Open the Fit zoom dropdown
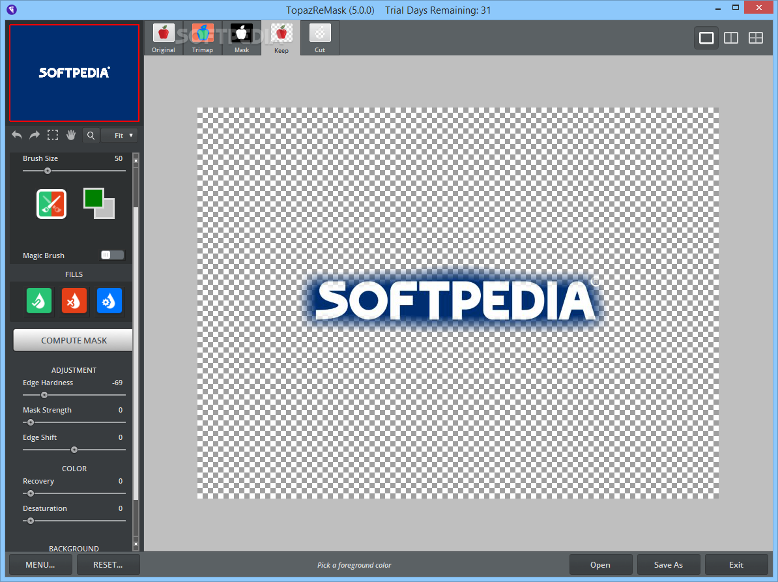The image size is (778, 582). pos(120,136)
